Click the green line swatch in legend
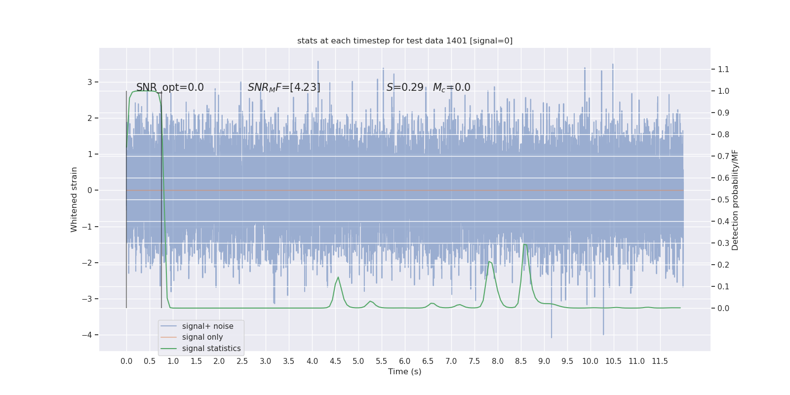Image resolution: width=790 pixels, height=395 pixels. click(169, 349)
